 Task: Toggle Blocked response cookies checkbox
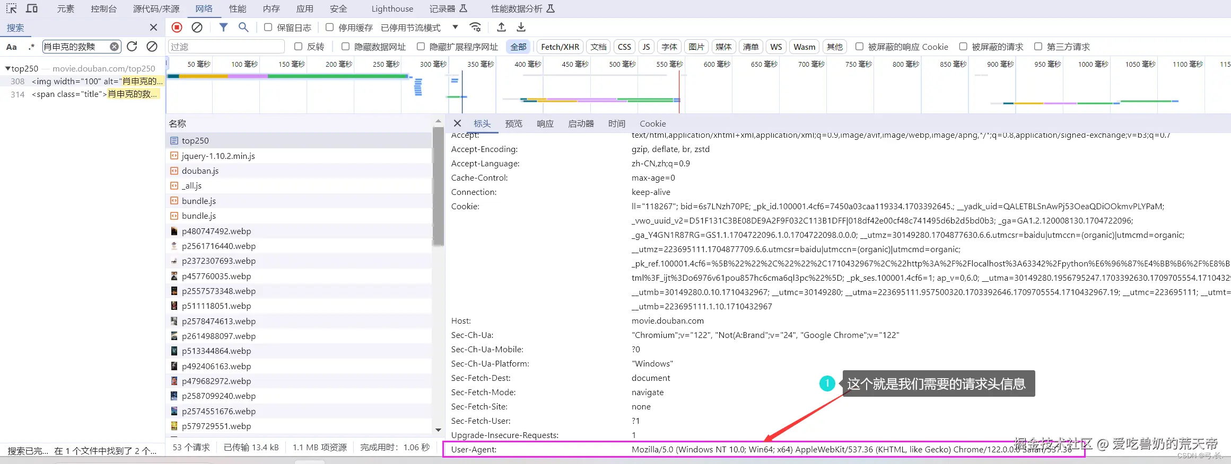tap(859, 47)
